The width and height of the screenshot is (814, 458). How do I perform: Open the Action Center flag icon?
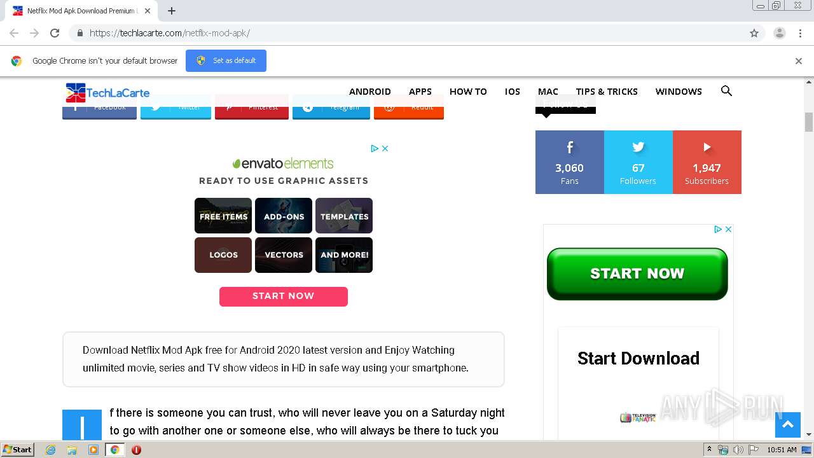tap(754, 450)
